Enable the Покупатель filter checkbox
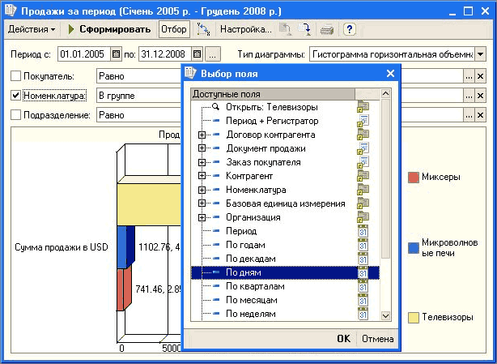The height and width of the screenshot is (364, 497). (15, 76)
